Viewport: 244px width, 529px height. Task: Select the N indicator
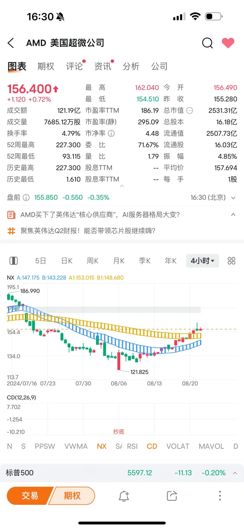(9, 447)
